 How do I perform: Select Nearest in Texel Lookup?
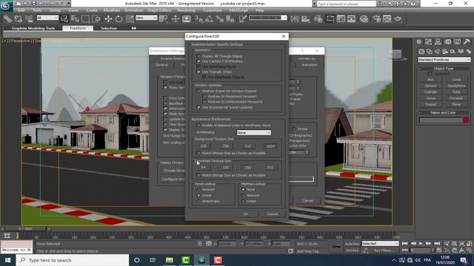click(198, 189)
